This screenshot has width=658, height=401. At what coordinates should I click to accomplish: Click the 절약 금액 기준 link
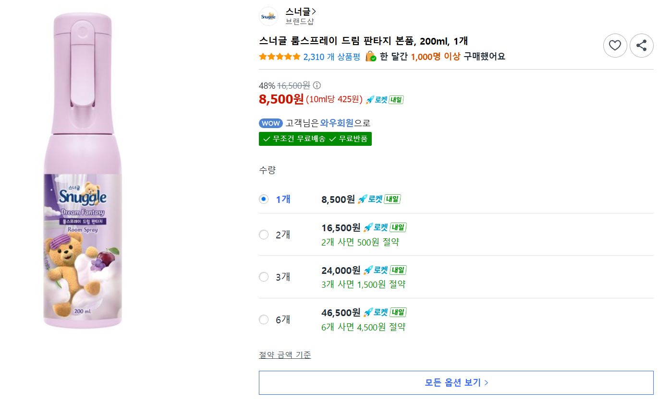(285, 355)
